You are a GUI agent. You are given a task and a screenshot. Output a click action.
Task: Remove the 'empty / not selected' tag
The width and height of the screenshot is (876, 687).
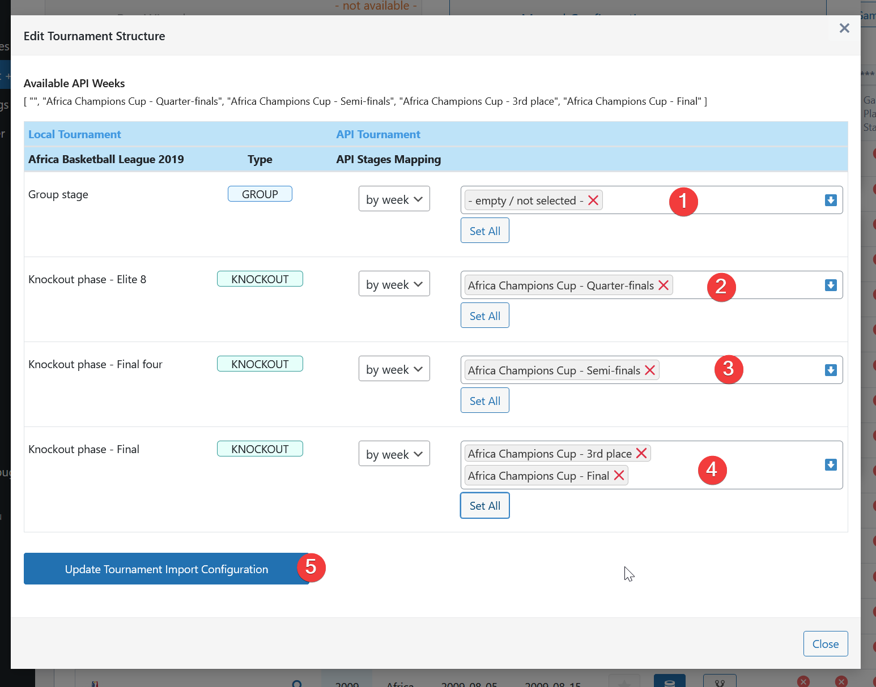[593, 200]
